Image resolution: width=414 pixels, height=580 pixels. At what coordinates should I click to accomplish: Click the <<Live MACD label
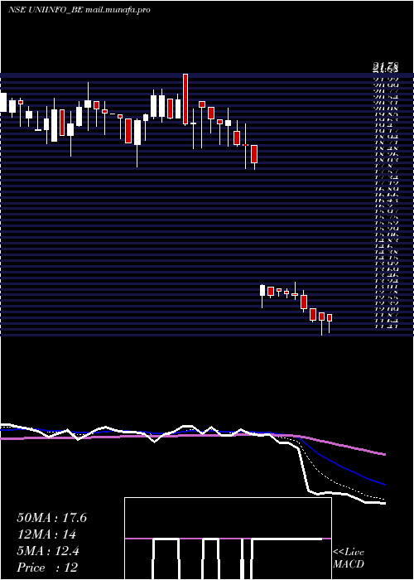pyautogui.click(x=349, y=558)
